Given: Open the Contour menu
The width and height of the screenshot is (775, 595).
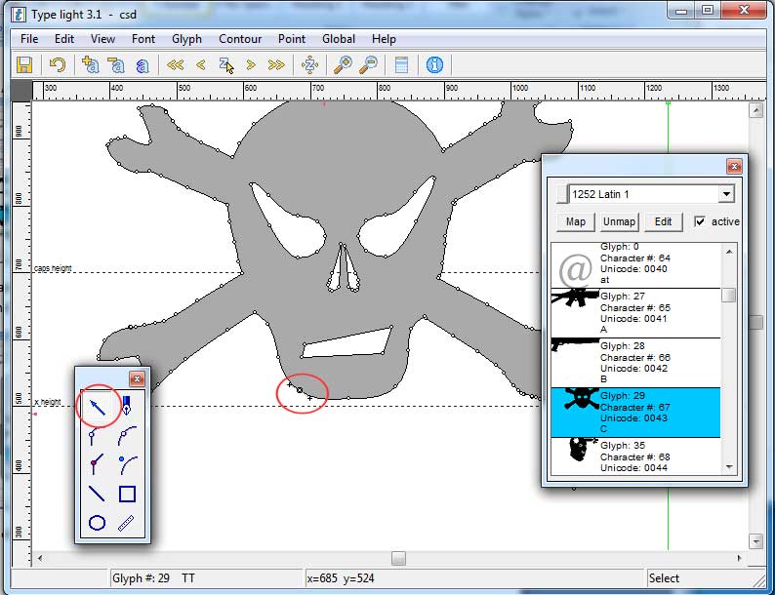Looking at the screenshot, I should 240,39.
